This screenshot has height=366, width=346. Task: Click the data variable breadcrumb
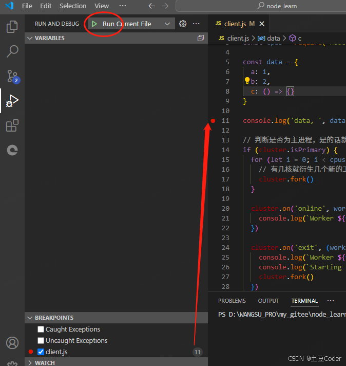269,38
